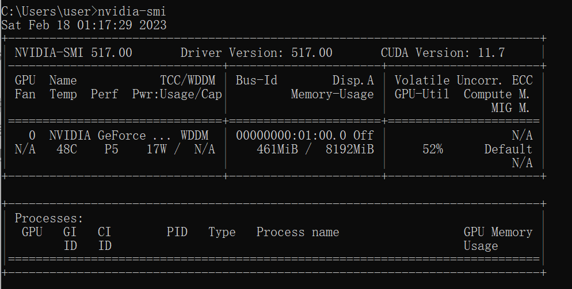Click the "PID" column header
The image size is (572, 289).
pyautogui.click(x=177, y=232)
